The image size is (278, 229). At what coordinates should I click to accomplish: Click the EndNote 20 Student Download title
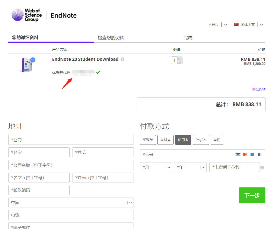tap(85, 59)
